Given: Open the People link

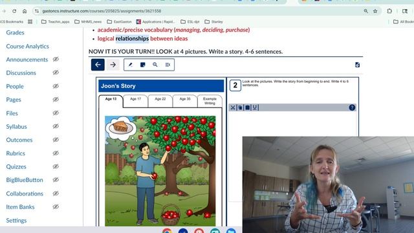Looking at the screenshot, I should point(15,86).
